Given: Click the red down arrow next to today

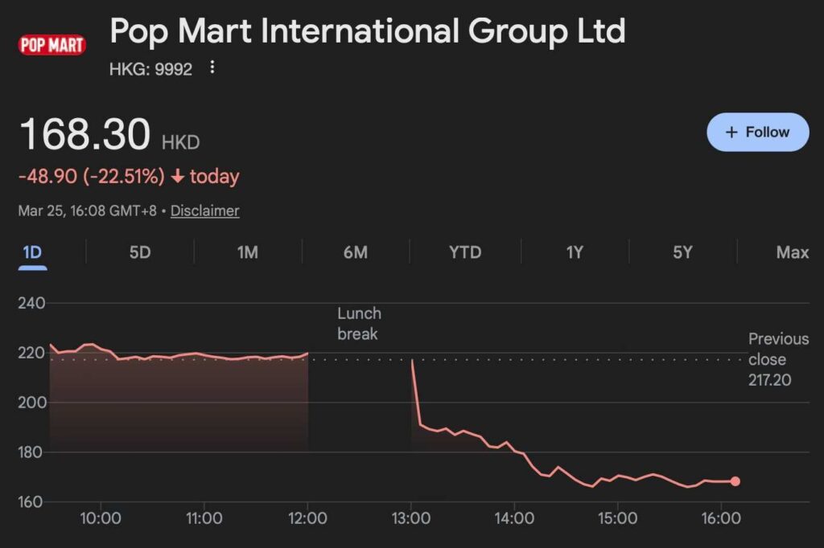Looking at the screenshot, I should [x=178, y=177].
